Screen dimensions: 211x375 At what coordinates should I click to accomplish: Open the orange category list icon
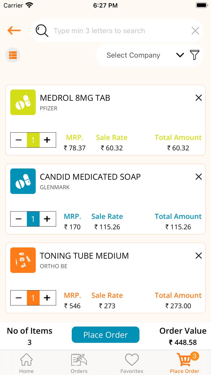(x=13, y=55)
